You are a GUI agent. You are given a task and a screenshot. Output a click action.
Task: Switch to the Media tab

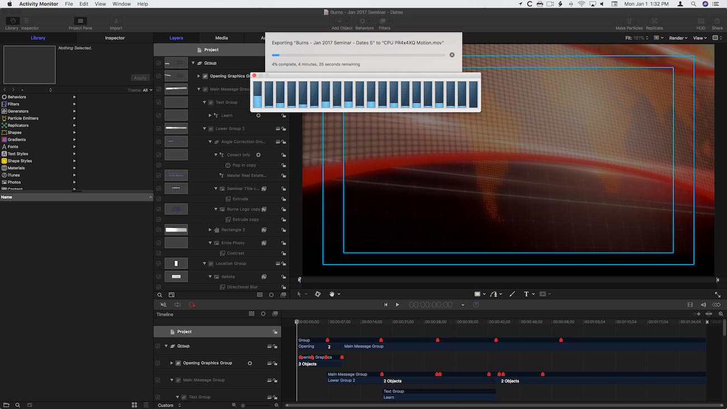click(221, 38)
